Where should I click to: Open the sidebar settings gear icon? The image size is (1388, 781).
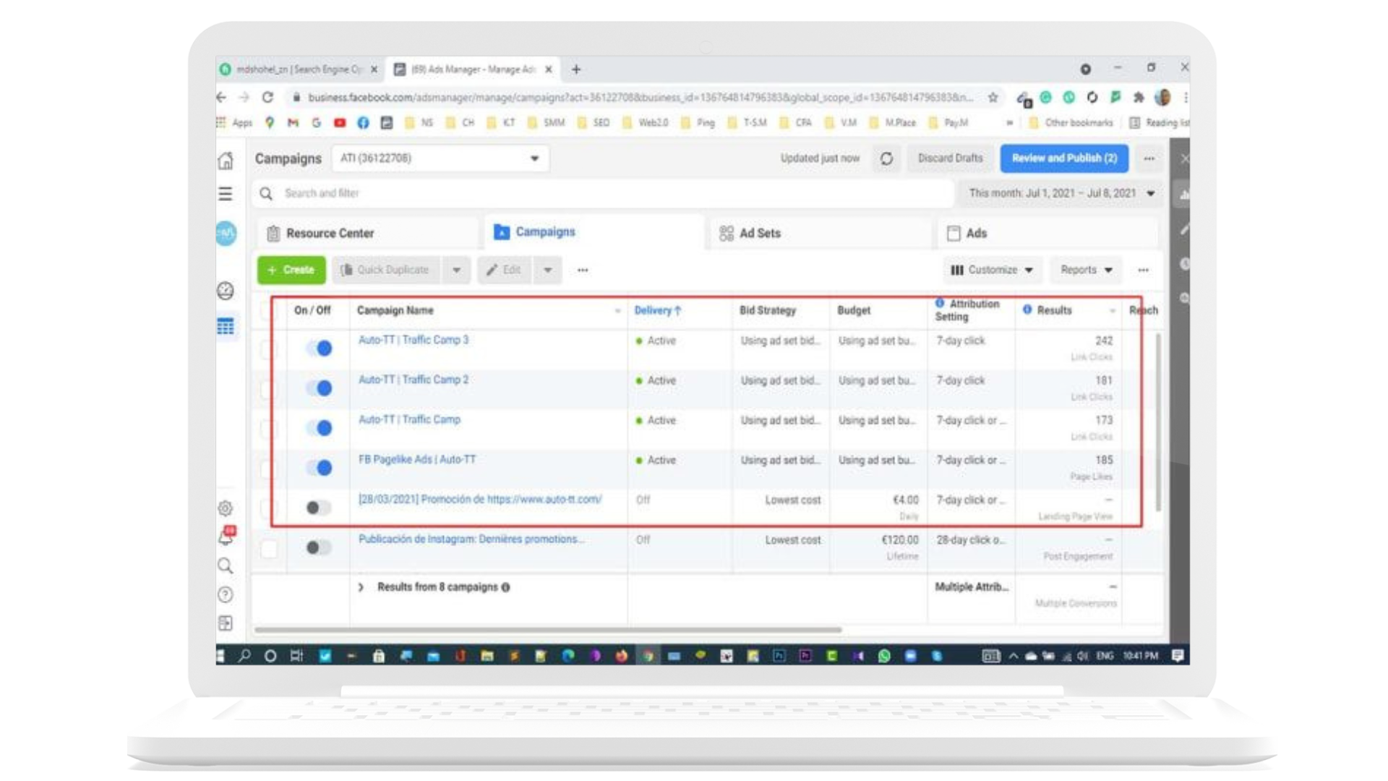(226, 508)
